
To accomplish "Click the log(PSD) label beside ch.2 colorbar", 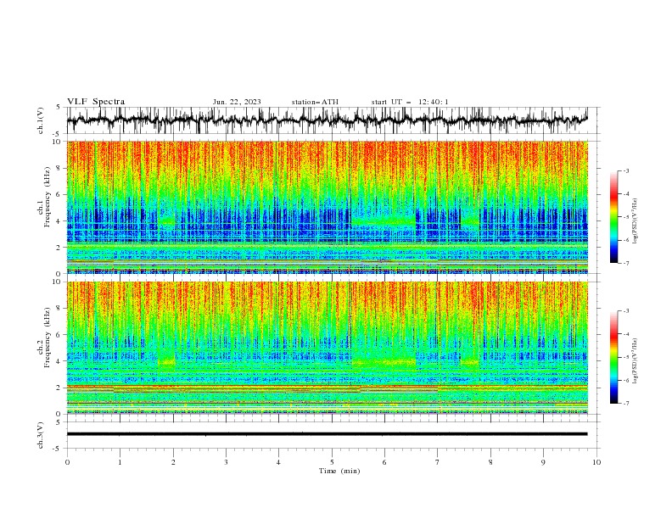I will 635,360.
